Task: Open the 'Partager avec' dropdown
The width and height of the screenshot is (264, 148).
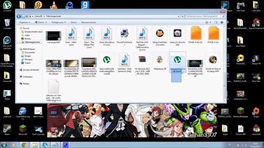Action: tap(59, 22)
